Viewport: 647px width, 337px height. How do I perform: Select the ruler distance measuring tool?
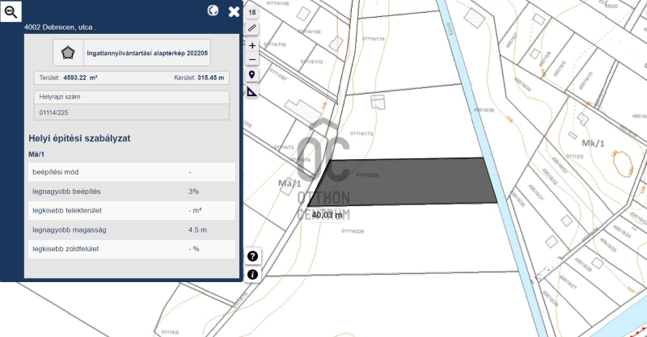pyautogui.click(x=252, y=28)
